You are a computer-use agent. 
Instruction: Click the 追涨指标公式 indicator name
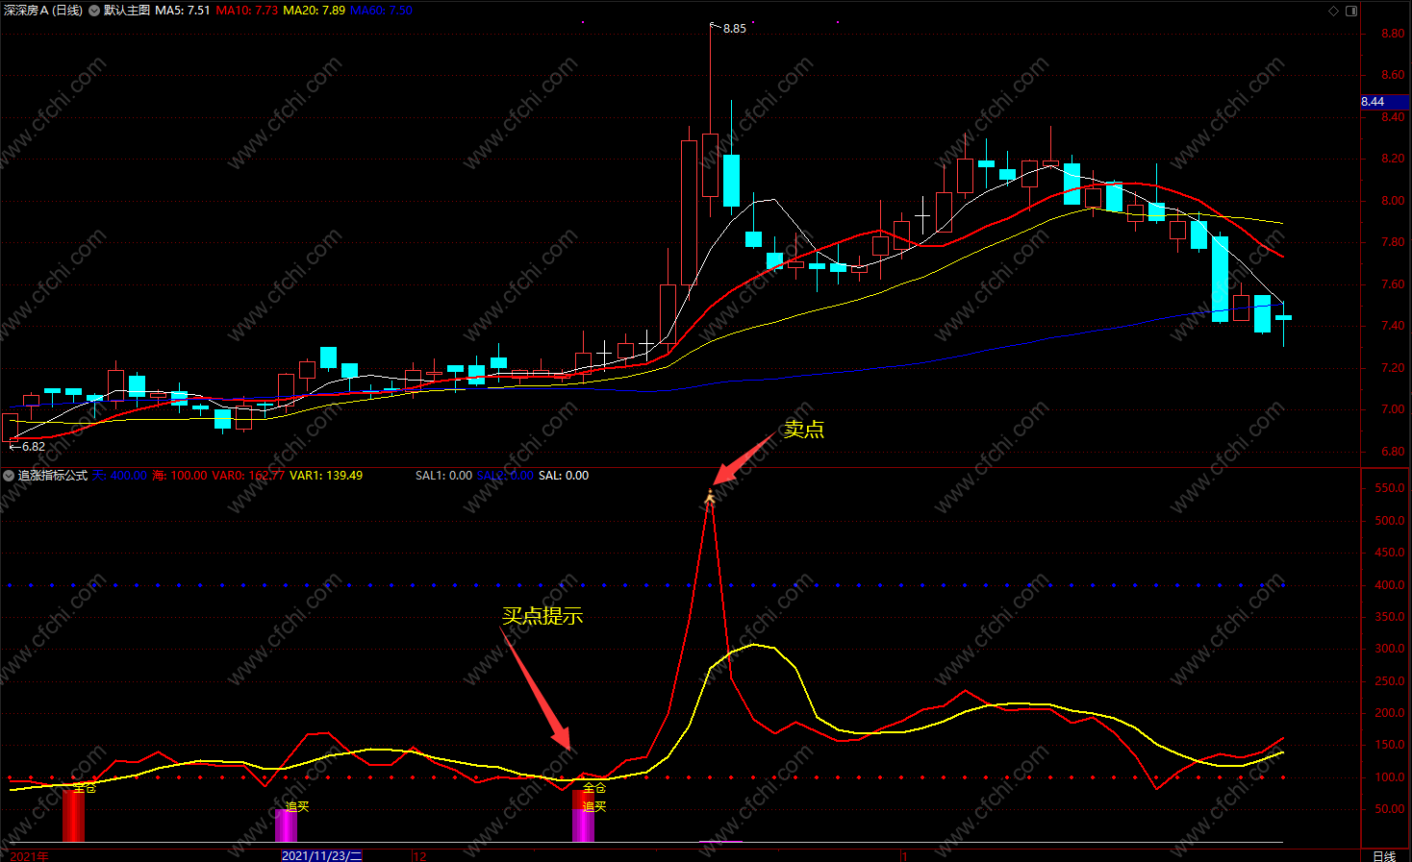pos(53,476)
